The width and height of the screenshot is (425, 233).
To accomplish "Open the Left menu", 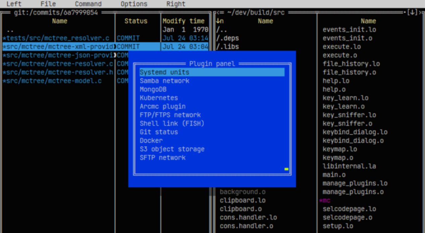I will pos(14,4).
